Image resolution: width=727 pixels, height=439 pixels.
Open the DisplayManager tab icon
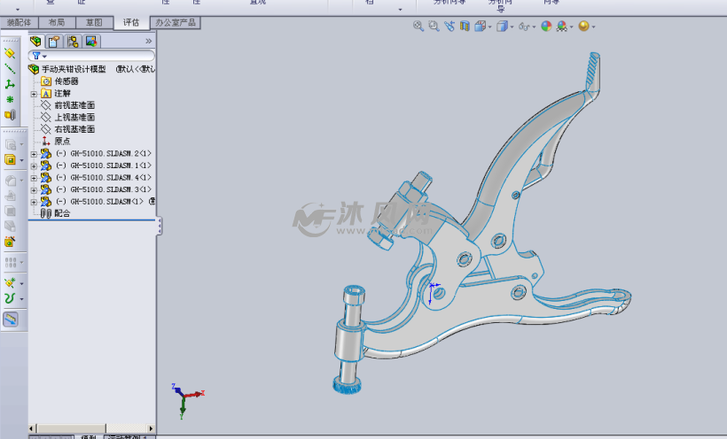coord(90,41)
